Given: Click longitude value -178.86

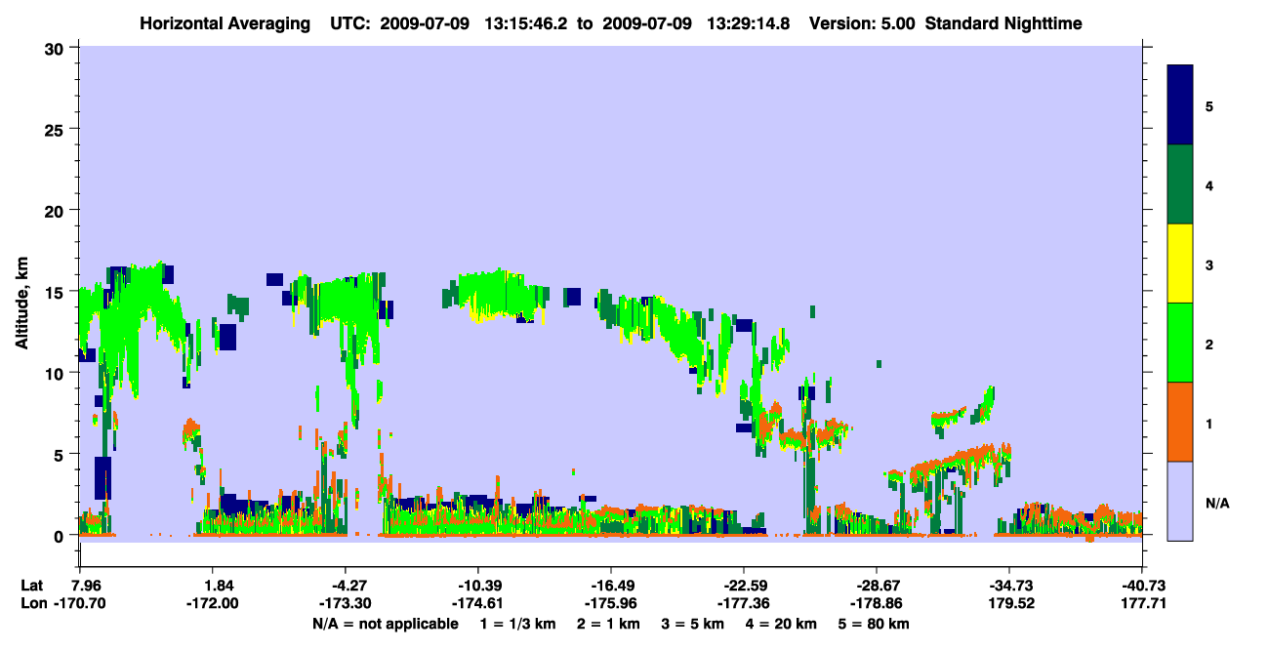Looking at the screenshot, I should (877, 603).
